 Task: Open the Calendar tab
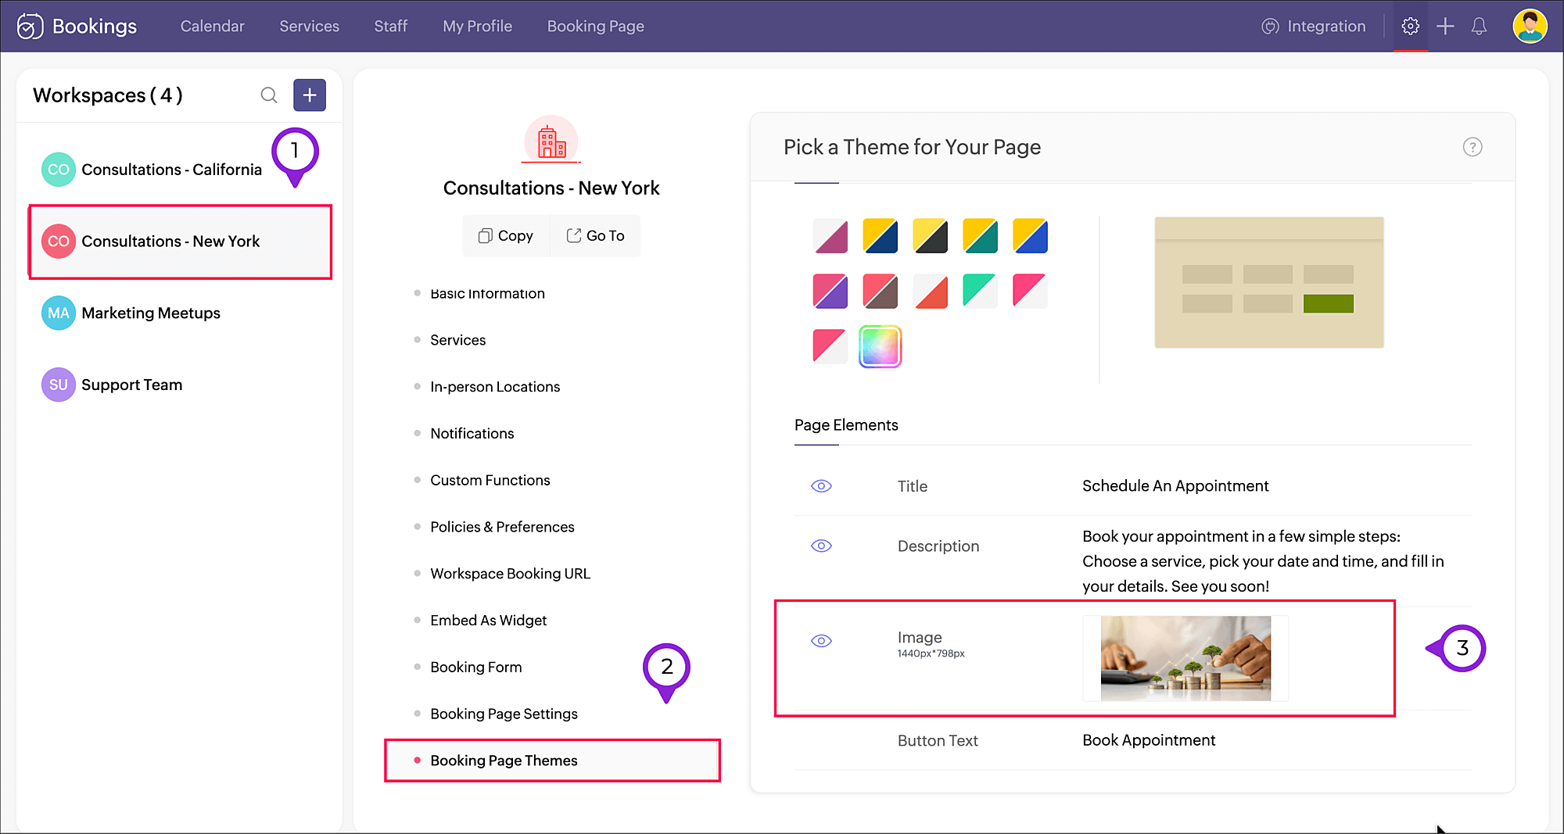point(213,27)
